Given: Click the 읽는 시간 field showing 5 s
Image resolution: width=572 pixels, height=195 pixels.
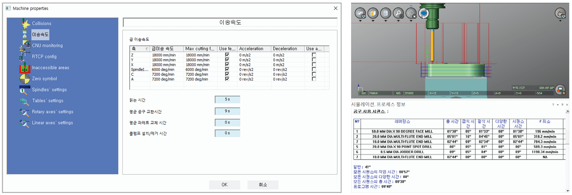Looking at the screenshot, I should coord(227,100).
